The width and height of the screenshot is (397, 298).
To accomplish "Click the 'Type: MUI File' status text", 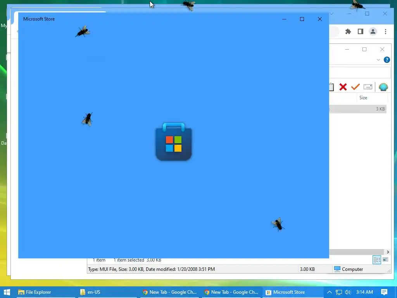I will pyautogui.click(x=151, y=269).
